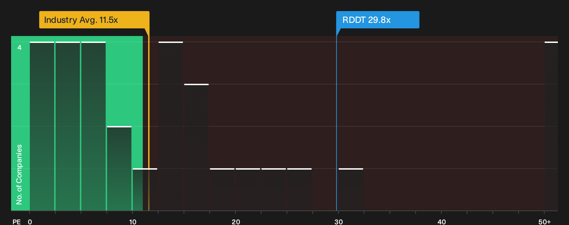Click the x-axis label 0
Image resolution: width=569 pixels, height=225 pixels.
click(30, 222)
